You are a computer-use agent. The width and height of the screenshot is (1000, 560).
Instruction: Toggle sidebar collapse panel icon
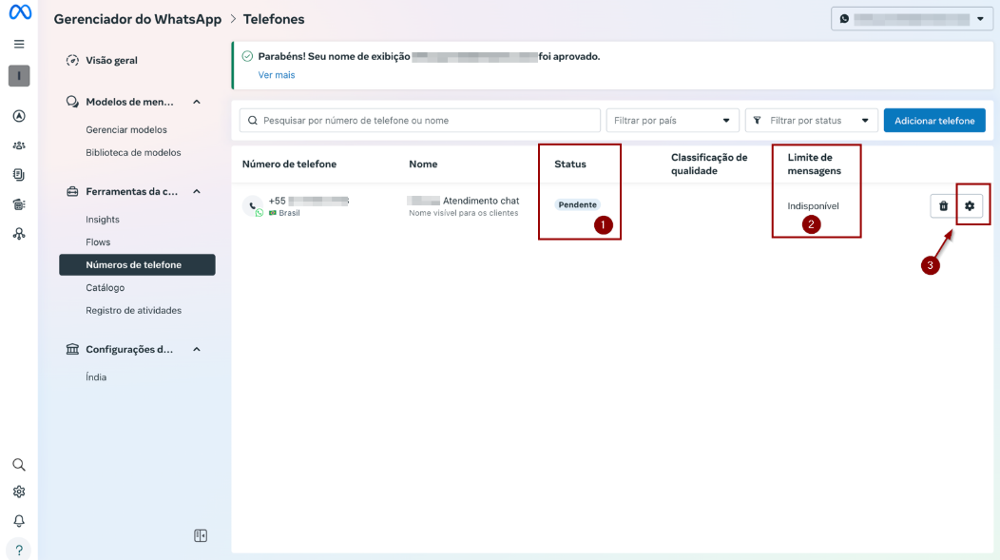click(201, 536)
